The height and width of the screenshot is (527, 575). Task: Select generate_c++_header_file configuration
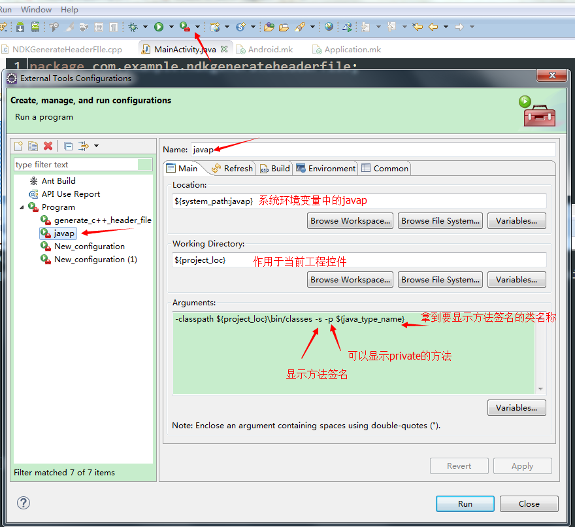tap(96, 220)
